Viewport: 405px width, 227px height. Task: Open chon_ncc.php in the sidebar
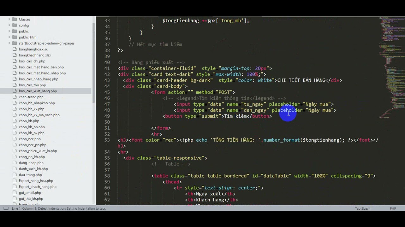[x=30, y=139]
